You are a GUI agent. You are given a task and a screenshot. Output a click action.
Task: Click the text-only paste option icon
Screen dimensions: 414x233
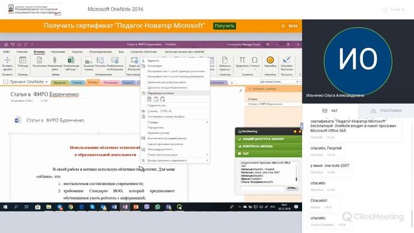tap(162, 99)
